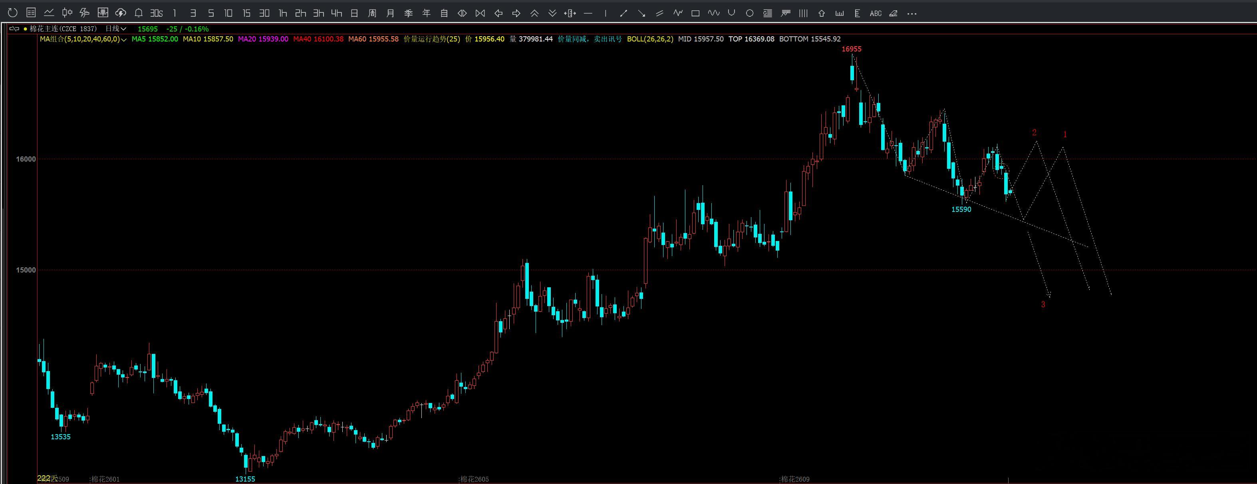Select the horizontal line drawing tool
Screen dimensions: 1257x484
pyautogui.click(x=588, y=14)
